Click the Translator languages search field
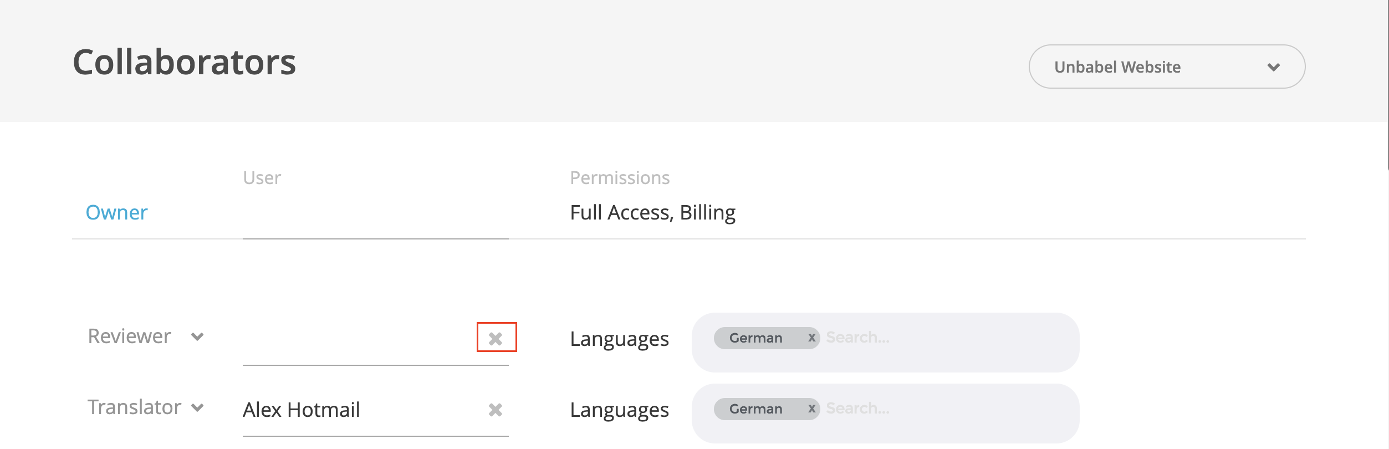 (x=942, y=409)
